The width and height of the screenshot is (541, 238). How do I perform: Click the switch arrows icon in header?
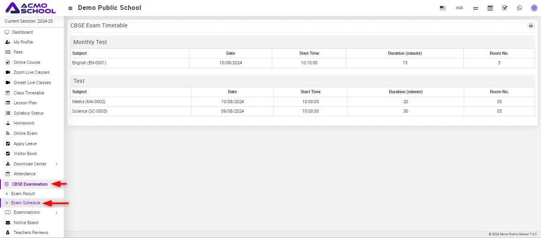(475, 8)
